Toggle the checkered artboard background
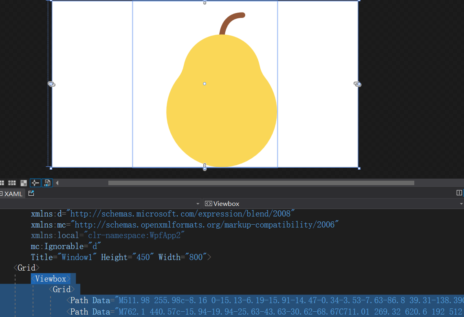The image size is (464, 317). [x=24, y=183]
